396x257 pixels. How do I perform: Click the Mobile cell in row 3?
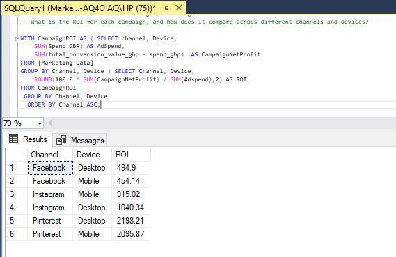[x=92, y=194]
